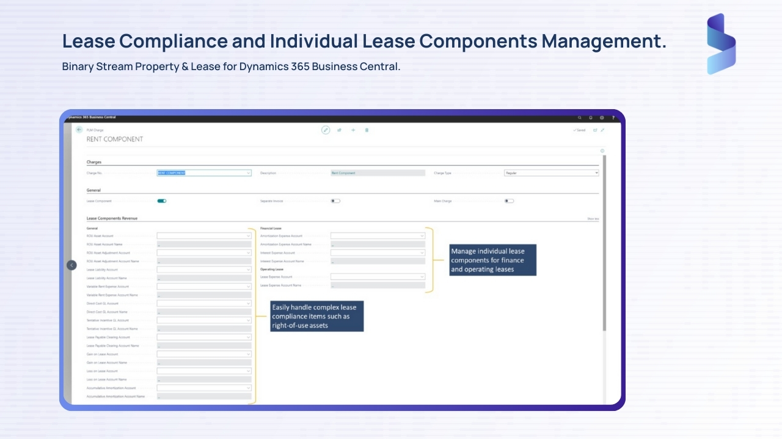Open Help question mark in the top bar
This screenshot has width=782, height=439.
[613, 117]
